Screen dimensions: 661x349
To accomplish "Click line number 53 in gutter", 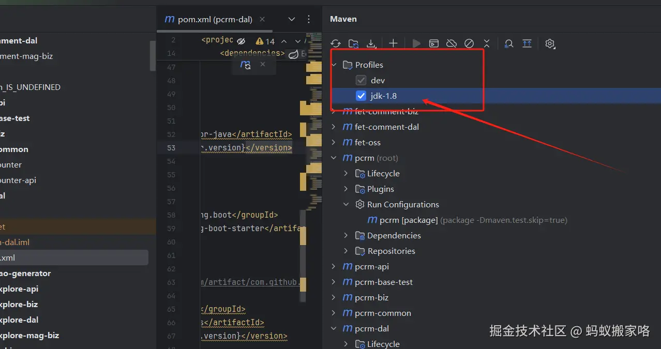I will [171, 148].
